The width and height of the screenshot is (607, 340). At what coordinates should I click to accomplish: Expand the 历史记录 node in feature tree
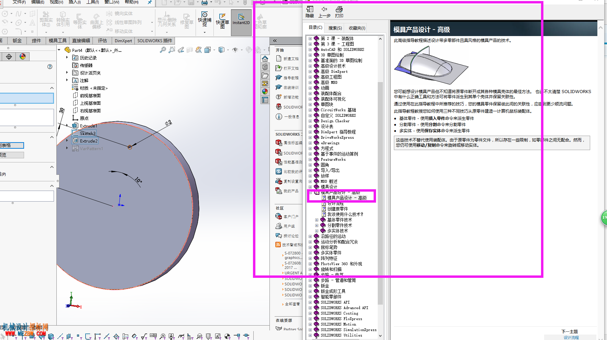(x=67, y=58)
